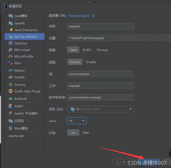Click the 组 field with com.example

point(100,74)
